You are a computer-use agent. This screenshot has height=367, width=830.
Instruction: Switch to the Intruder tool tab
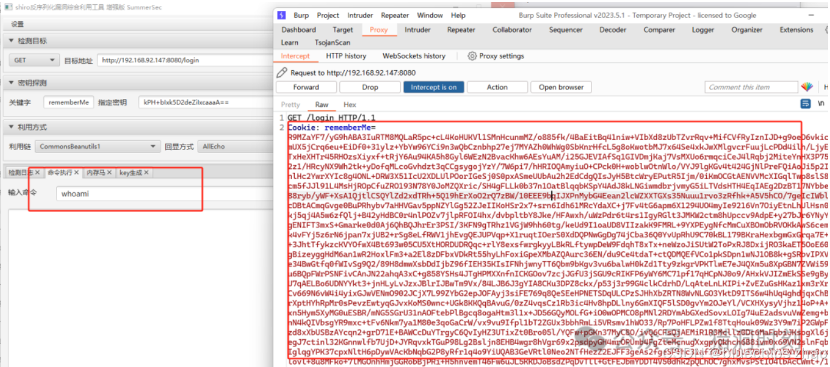tap(417, 29)
